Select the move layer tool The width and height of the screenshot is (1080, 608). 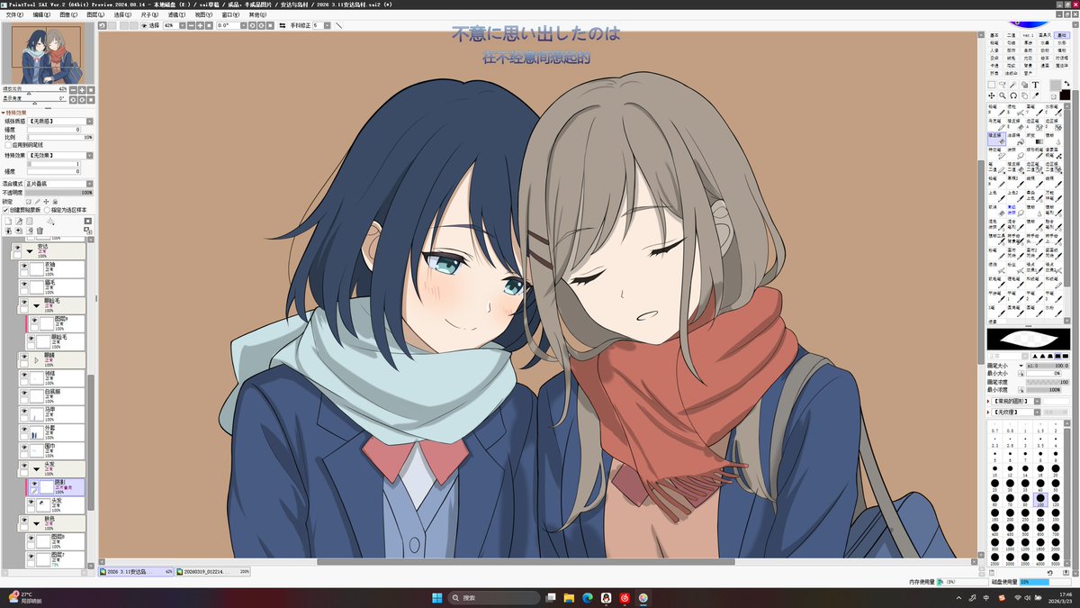(x=992, y=95)
